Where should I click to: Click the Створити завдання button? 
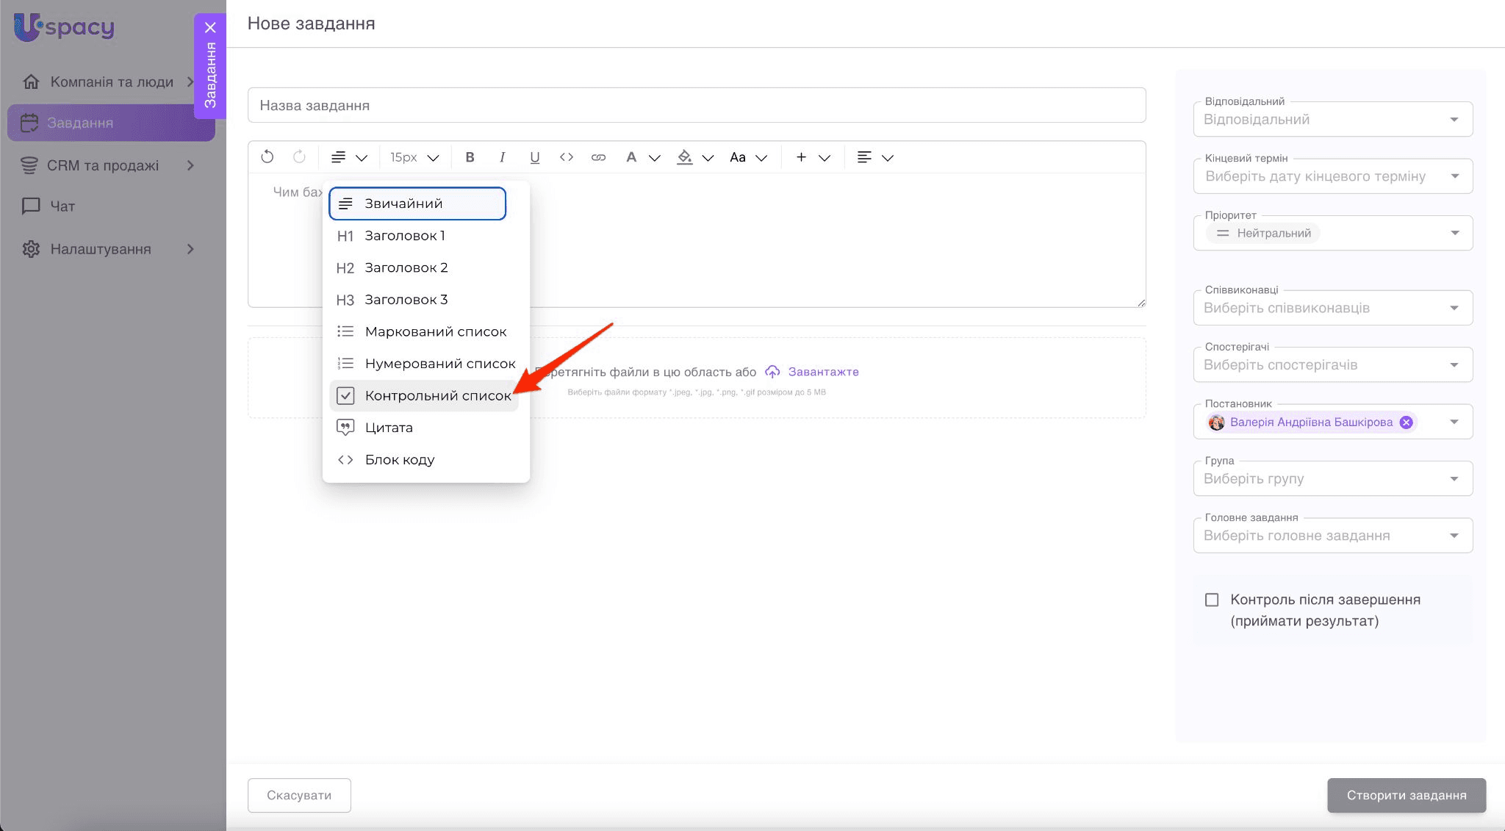(1406, 796)
